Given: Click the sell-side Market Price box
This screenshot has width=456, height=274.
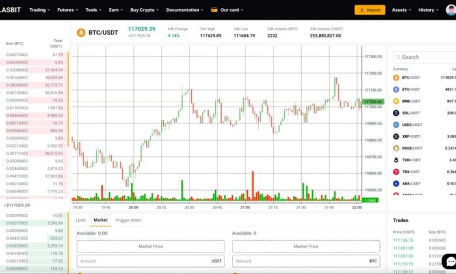Looking at the screenshot, I should [x=306, y=246].
